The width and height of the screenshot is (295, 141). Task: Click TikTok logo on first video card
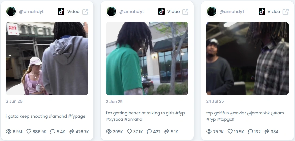pyautogui.click(x=61, y=12)
